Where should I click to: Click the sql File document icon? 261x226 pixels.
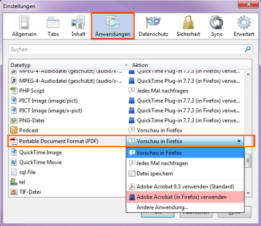coord(14,172)
